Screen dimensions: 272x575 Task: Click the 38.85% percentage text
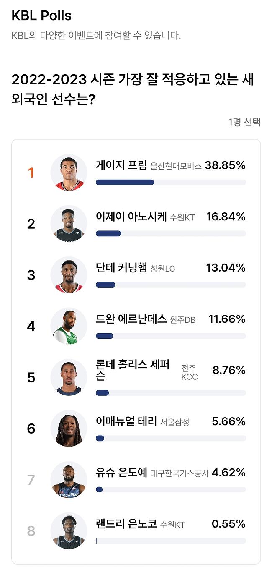(x=225, y=165)
